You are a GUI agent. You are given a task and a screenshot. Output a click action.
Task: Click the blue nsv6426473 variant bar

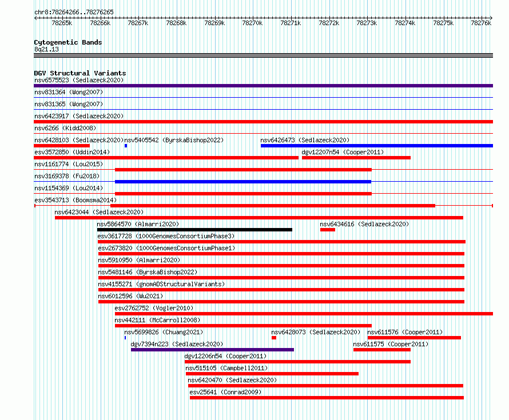coord(377,146)
